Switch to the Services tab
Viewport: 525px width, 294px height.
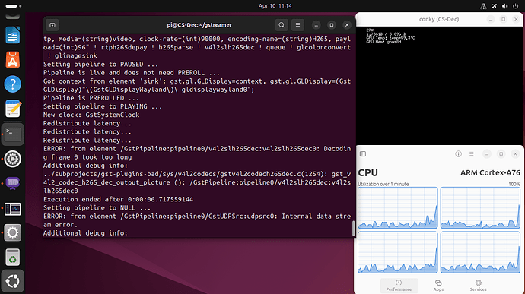(478, 286)
